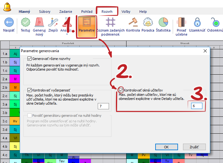Toggle Generovať rôzne rozvrhy checkbox
Viewport: 223px width, 163px height.
tap(30, 58)
